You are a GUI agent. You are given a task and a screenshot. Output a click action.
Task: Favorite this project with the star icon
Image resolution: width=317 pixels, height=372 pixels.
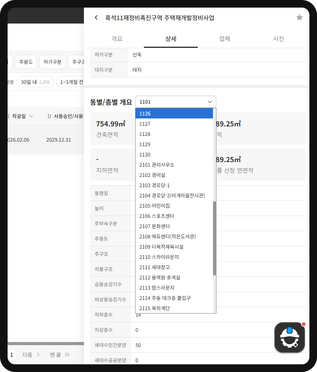pos(300,17)
